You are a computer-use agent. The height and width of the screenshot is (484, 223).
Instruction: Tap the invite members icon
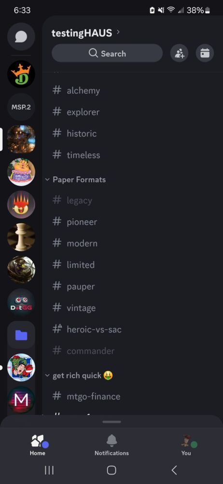179,53
